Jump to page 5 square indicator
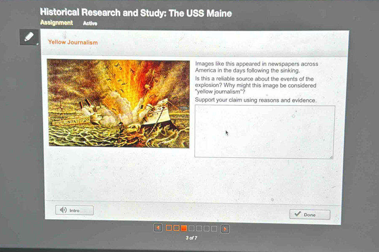Image resolution: width=379 pixels, height=252 pixels. click(x=199, y=228)
